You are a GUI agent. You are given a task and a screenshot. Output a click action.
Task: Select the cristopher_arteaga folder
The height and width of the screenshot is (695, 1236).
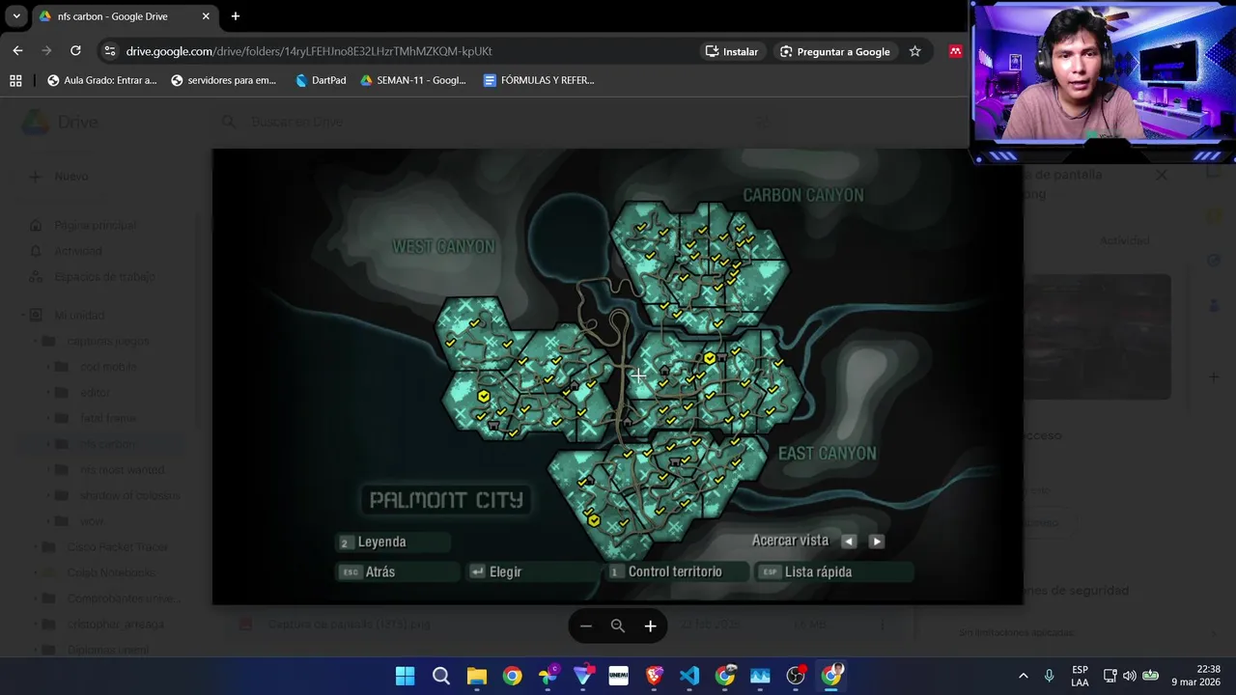tap(115, 624)
